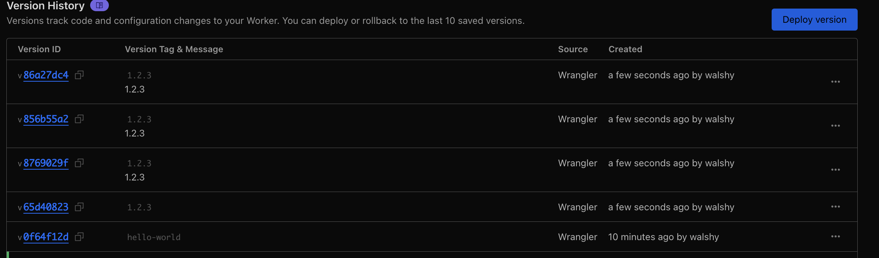
Task: Open version 86a27dc4 details link
Action: (x=46, y=75)
